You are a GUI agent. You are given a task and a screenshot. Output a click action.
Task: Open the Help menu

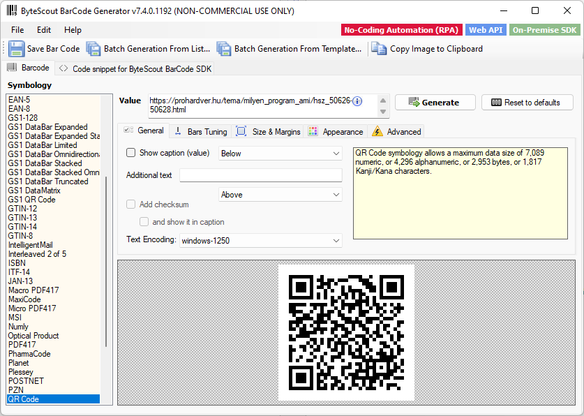pos(73,30)
